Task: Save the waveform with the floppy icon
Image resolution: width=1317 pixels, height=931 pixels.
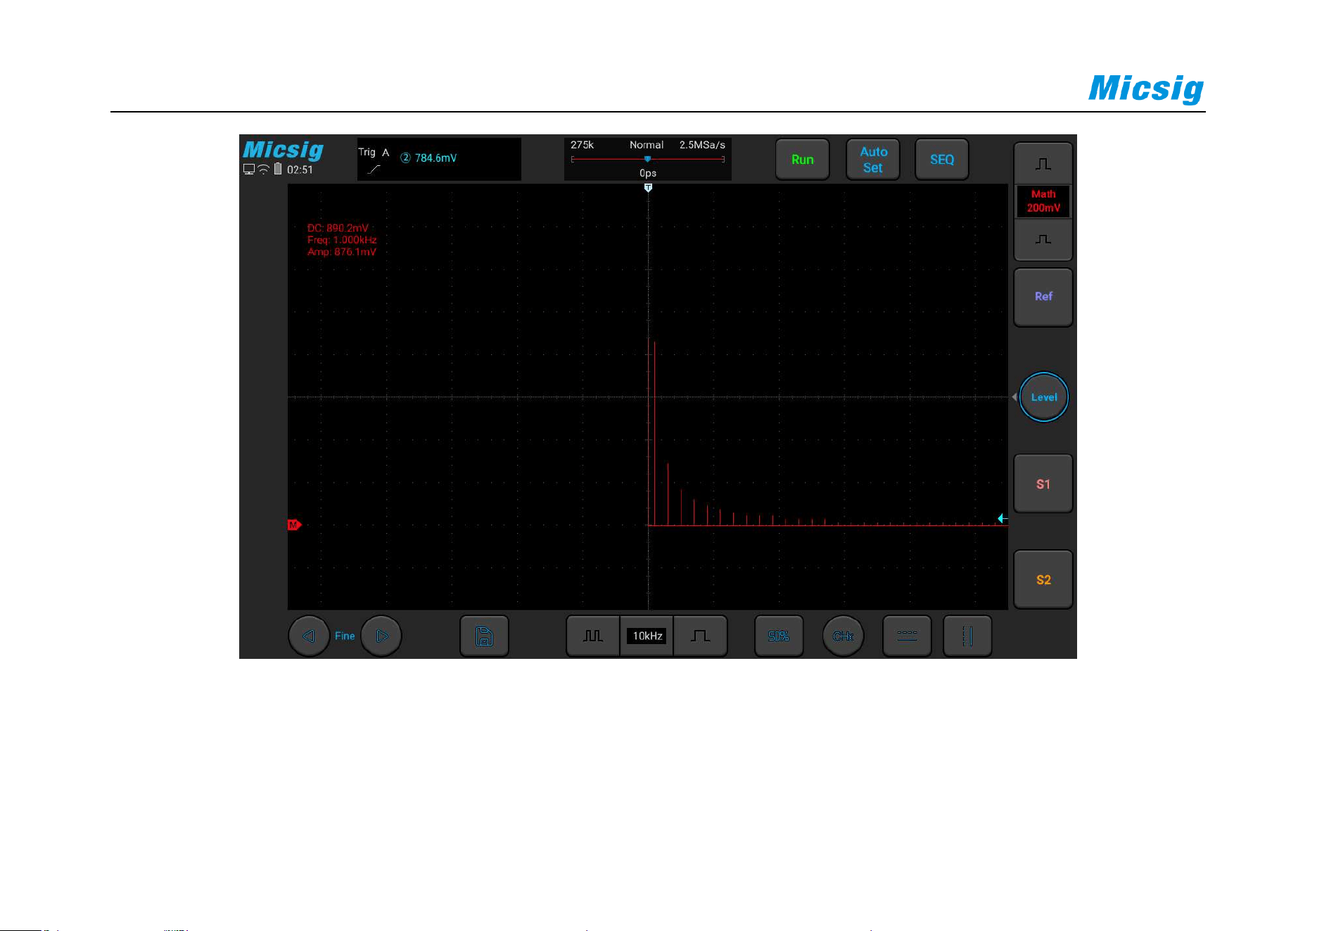Action: [x=484, y=636]
